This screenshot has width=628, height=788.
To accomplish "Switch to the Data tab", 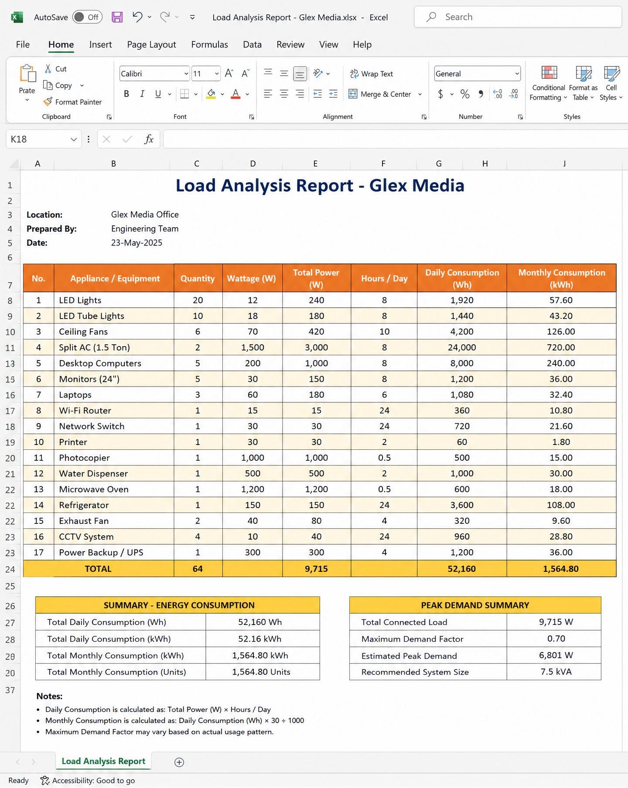I will [x=252, y=44].
